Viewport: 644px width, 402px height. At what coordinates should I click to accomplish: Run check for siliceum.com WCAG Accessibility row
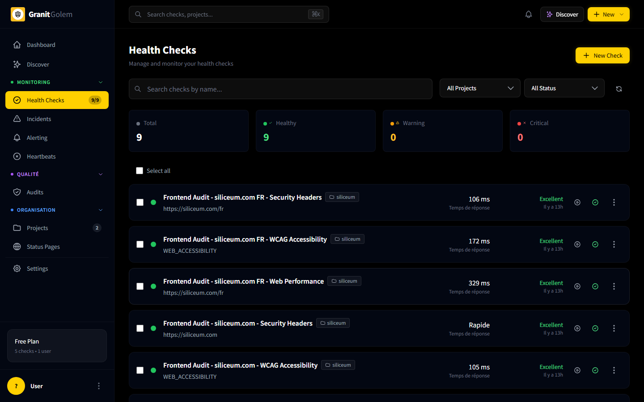coord(577,370)
